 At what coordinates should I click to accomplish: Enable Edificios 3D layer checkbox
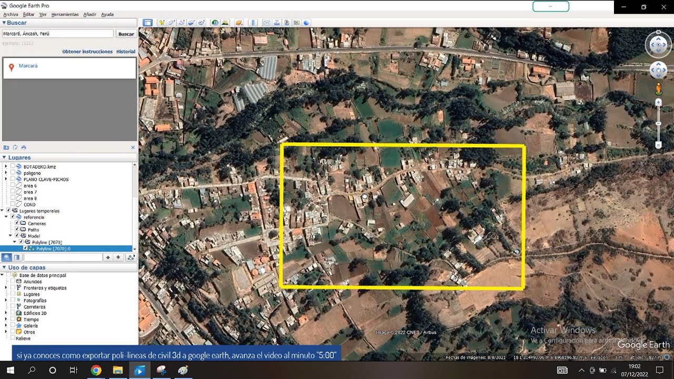pos(13,313)
